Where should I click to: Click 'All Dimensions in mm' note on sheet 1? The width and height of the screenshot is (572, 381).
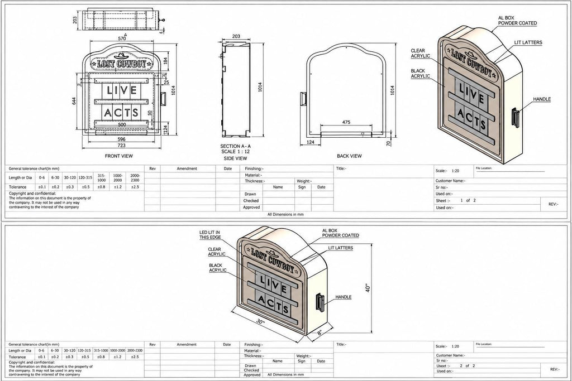point(285,215)
